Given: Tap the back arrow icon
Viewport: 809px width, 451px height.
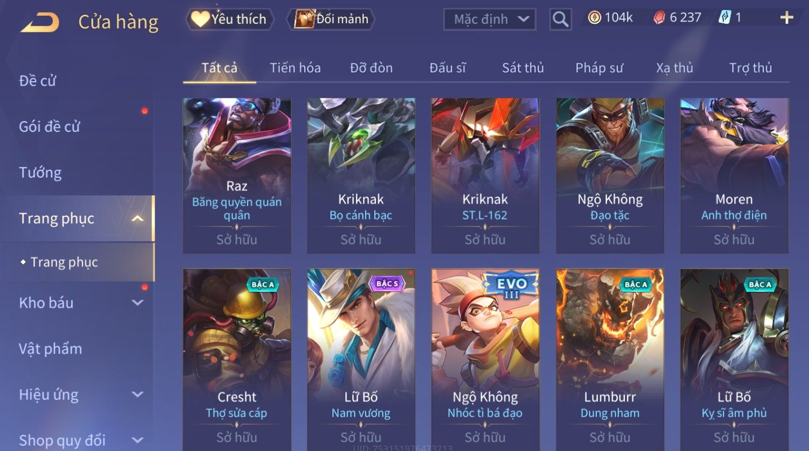Looking at the screenshot, I should coord(40,23).
